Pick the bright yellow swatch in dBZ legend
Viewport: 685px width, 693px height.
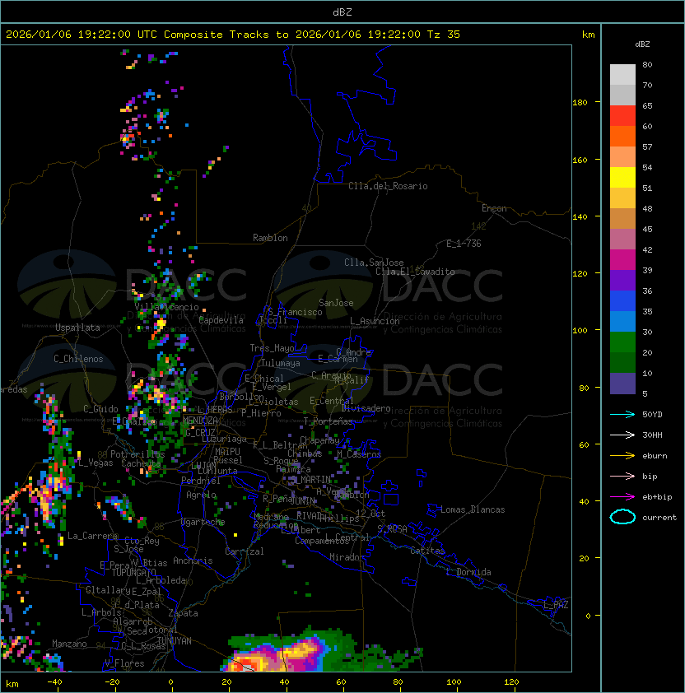click(x=622, y=177)
